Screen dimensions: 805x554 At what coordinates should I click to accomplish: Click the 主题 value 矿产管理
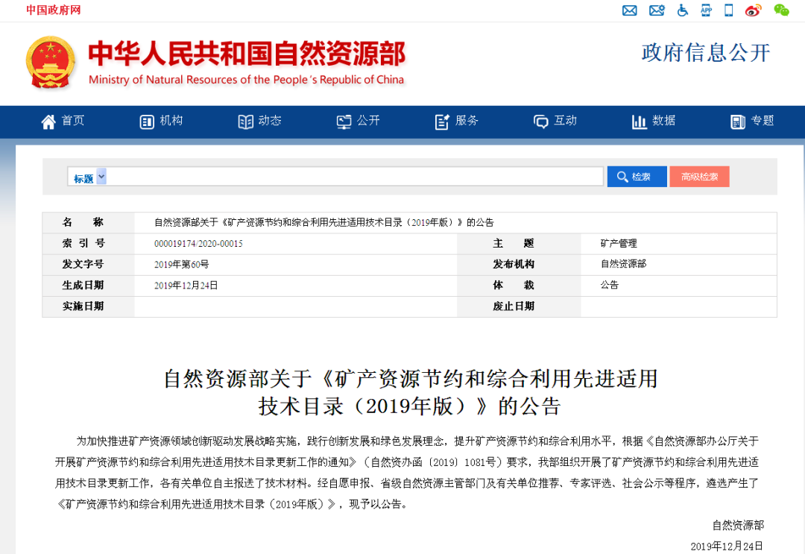tap(619, 243)
